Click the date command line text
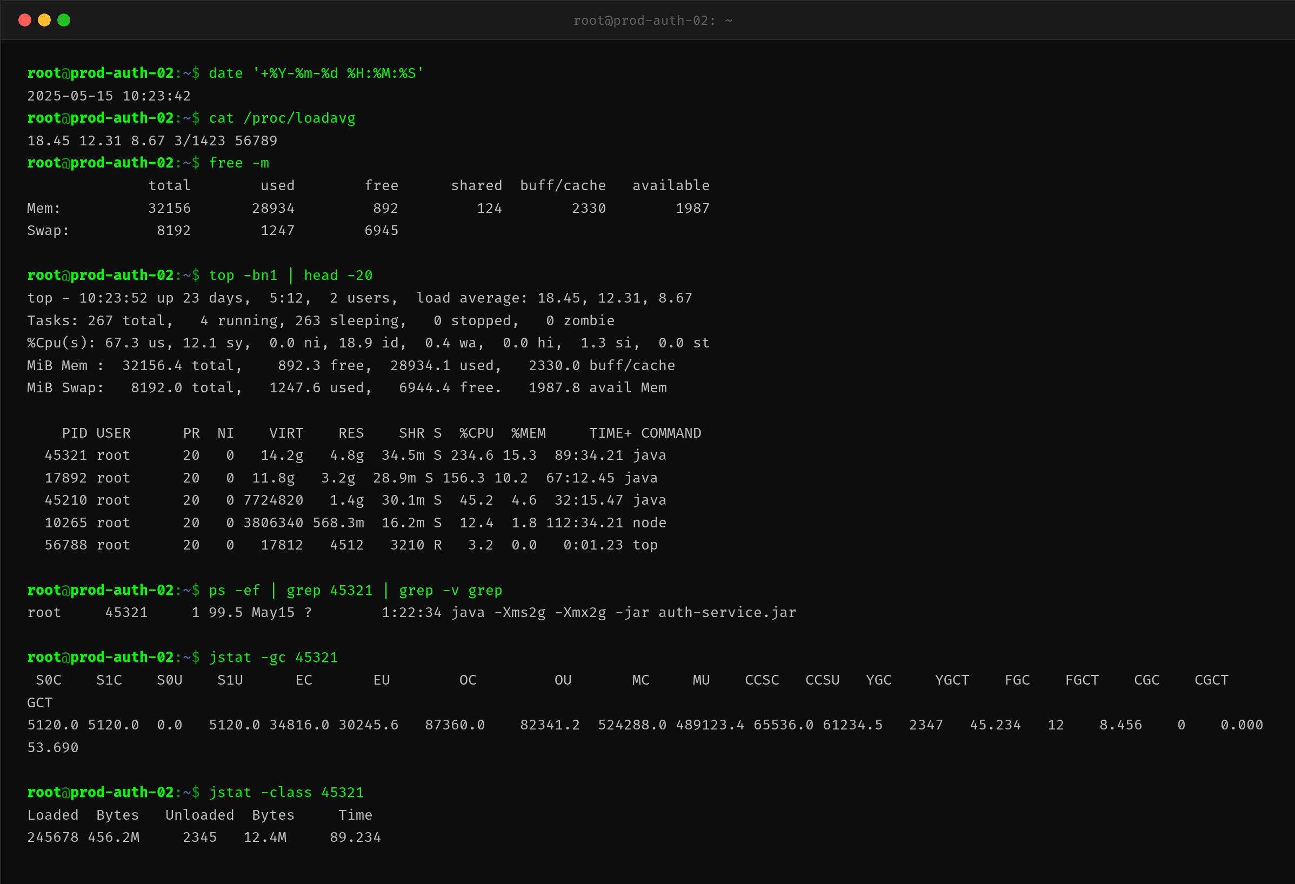 click(316, 73)
